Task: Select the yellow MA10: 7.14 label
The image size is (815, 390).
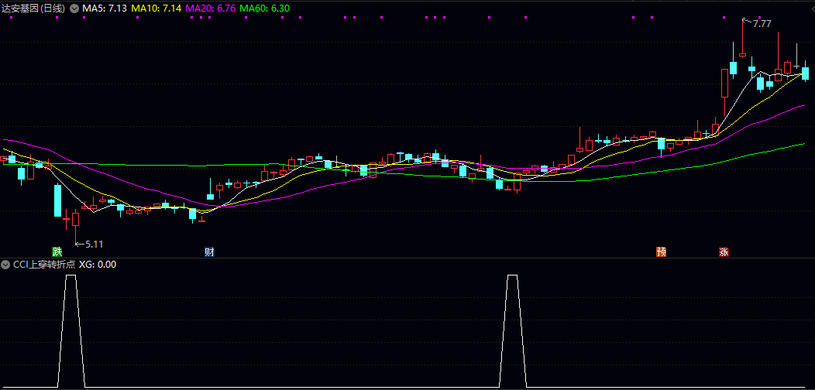Action: [x=157, y=9]
